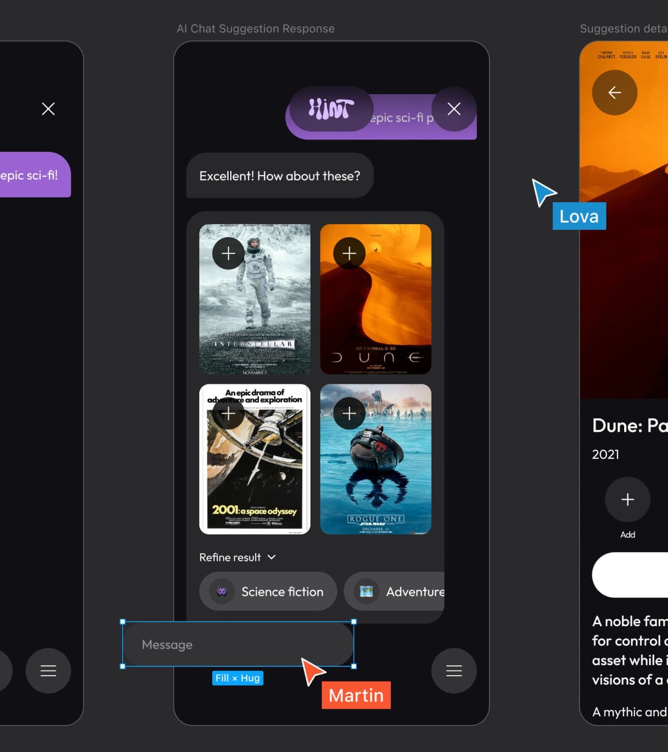Image resolution: width=668 pixels, height=752 pixels.
Task: Close the Hint header in AI Chat Suggestion Response
Action: [454, 109]
